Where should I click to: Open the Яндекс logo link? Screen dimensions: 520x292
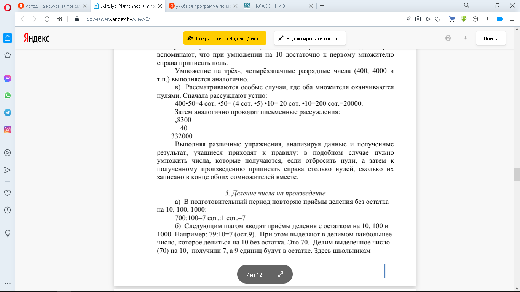[37, 38]
